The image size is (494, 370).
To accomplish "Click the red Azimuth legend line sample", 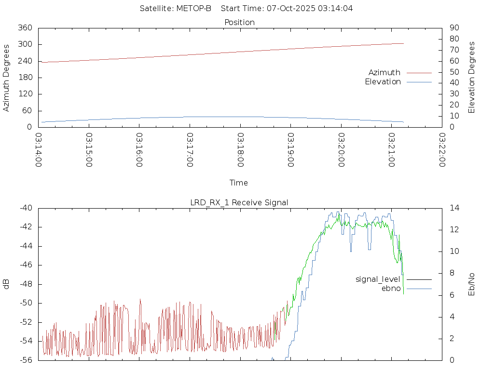I will coord(419,73).
